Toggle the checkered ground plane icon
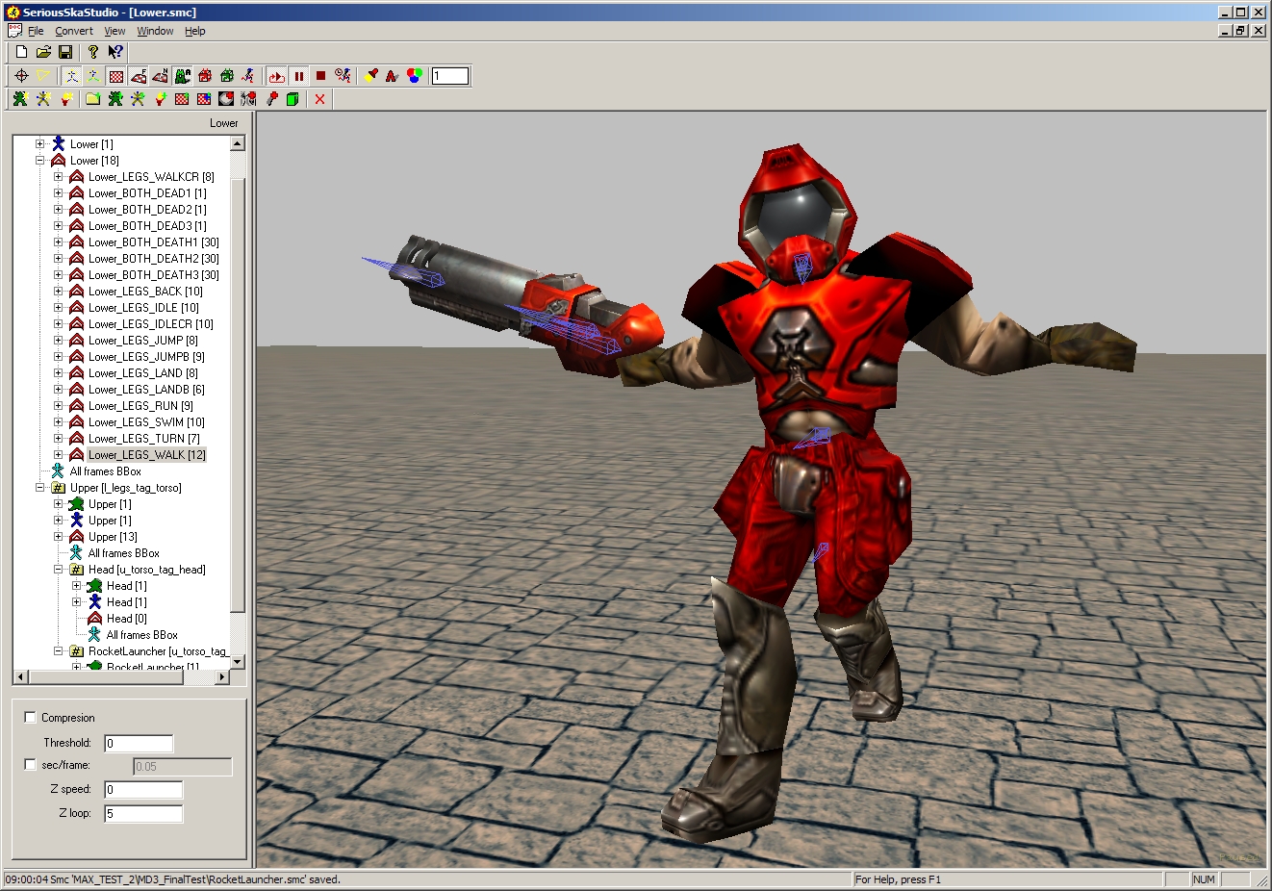Screen dimensions: 1272x891 [x=116, y=76]
